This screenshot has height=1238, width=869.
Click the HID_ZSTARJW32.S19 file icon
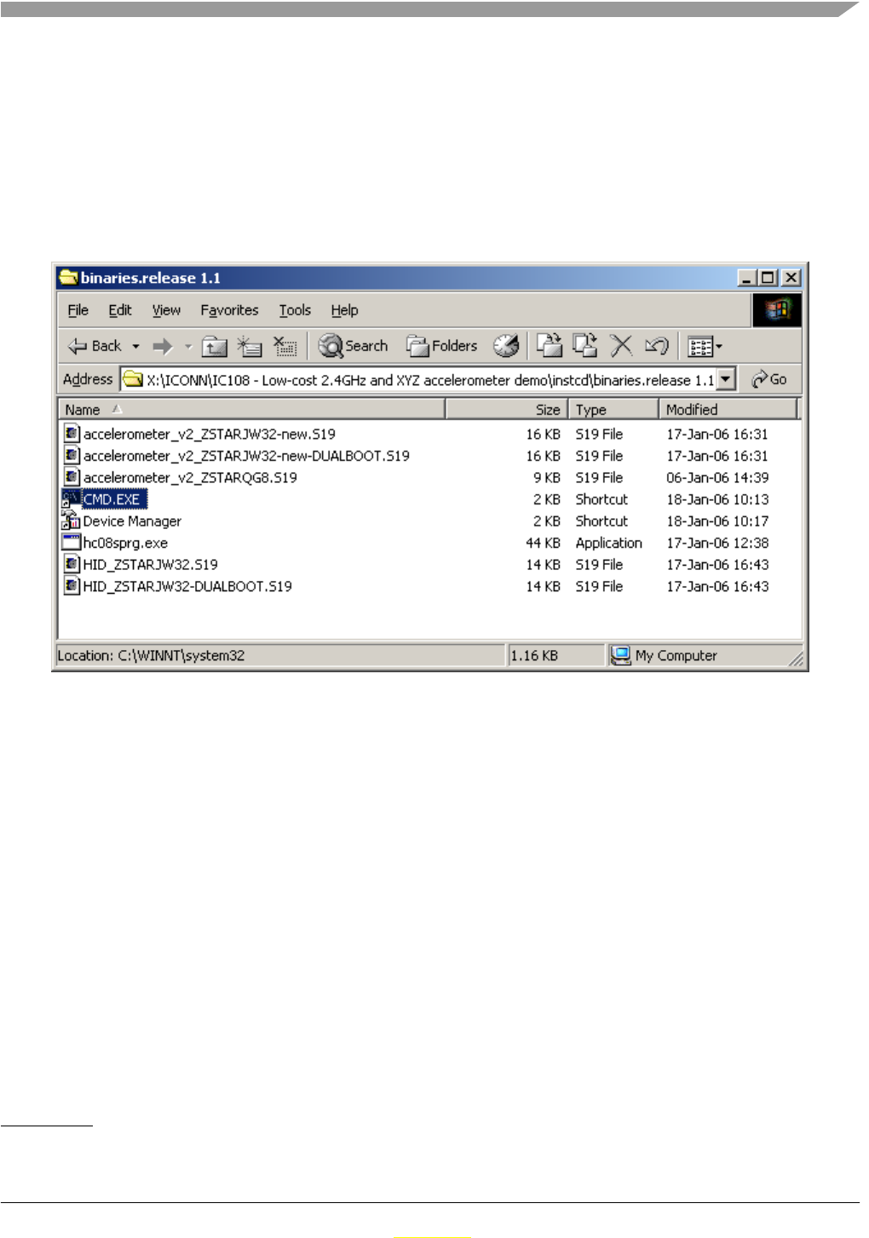pyautogui.click(x=72, y=564)
